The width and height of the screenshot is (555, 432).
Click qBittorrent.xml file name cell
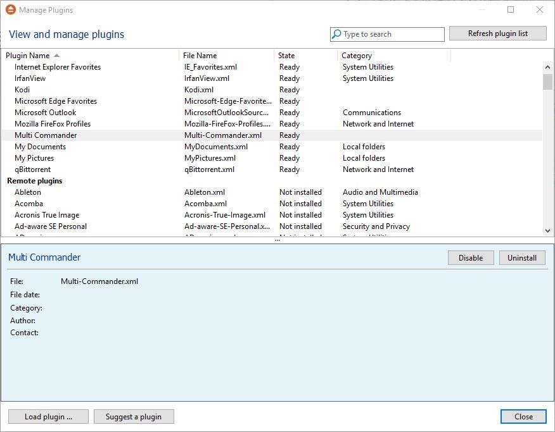(209, 170)
